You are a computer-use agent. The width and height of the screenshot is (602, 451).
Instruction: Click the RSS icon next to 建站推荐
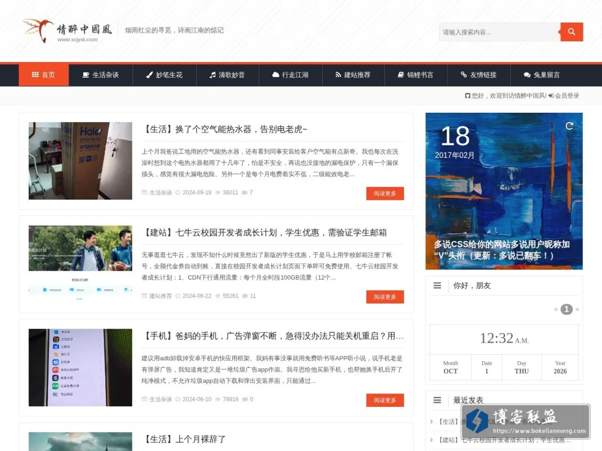tap(339, 75)
